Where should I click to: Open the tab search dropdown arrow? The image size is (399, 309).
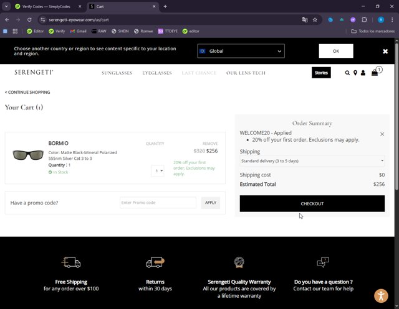pyautogui.click(x=6, y=7)
